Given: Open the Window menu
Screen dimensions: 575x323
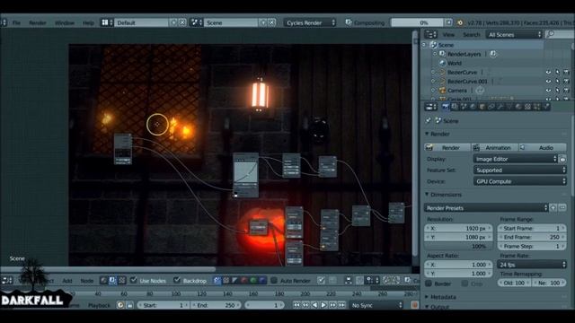Looking at the screenshot, I should click(x=65, y=22).
